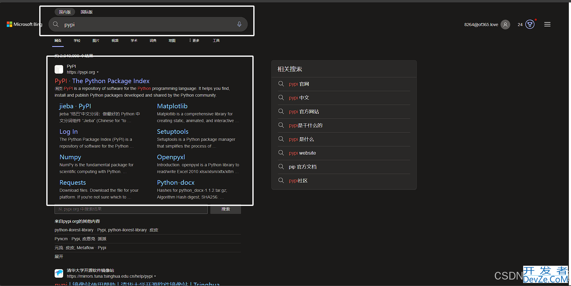The image size is (571, 286).
Task: Expand the dropdown arrow next to https://pypi.org
Action: (98, 72)
